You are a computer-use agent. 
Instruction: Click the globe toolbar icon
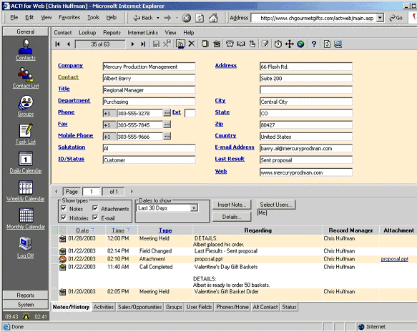300,44
